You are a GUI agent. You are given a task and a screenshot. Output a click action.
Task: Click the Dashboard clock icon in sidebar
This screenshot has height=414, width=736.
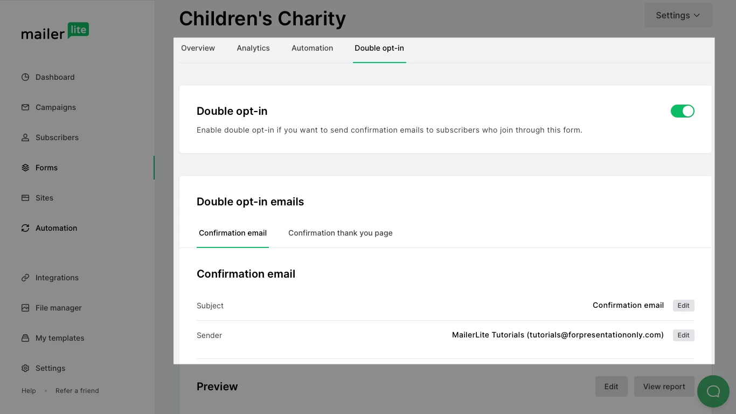point(25,77)
